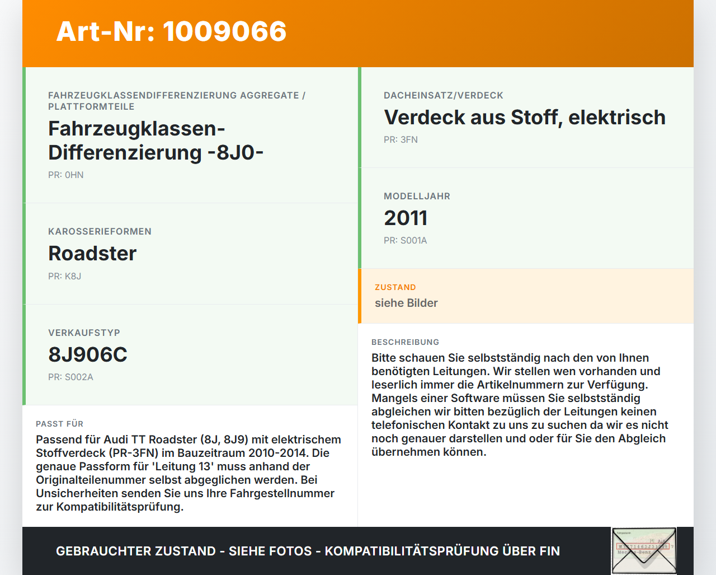This screenshot has width=716, height=575.
Task: Select the Modelljahr 2011 value
Action: (x=406, y=218)
